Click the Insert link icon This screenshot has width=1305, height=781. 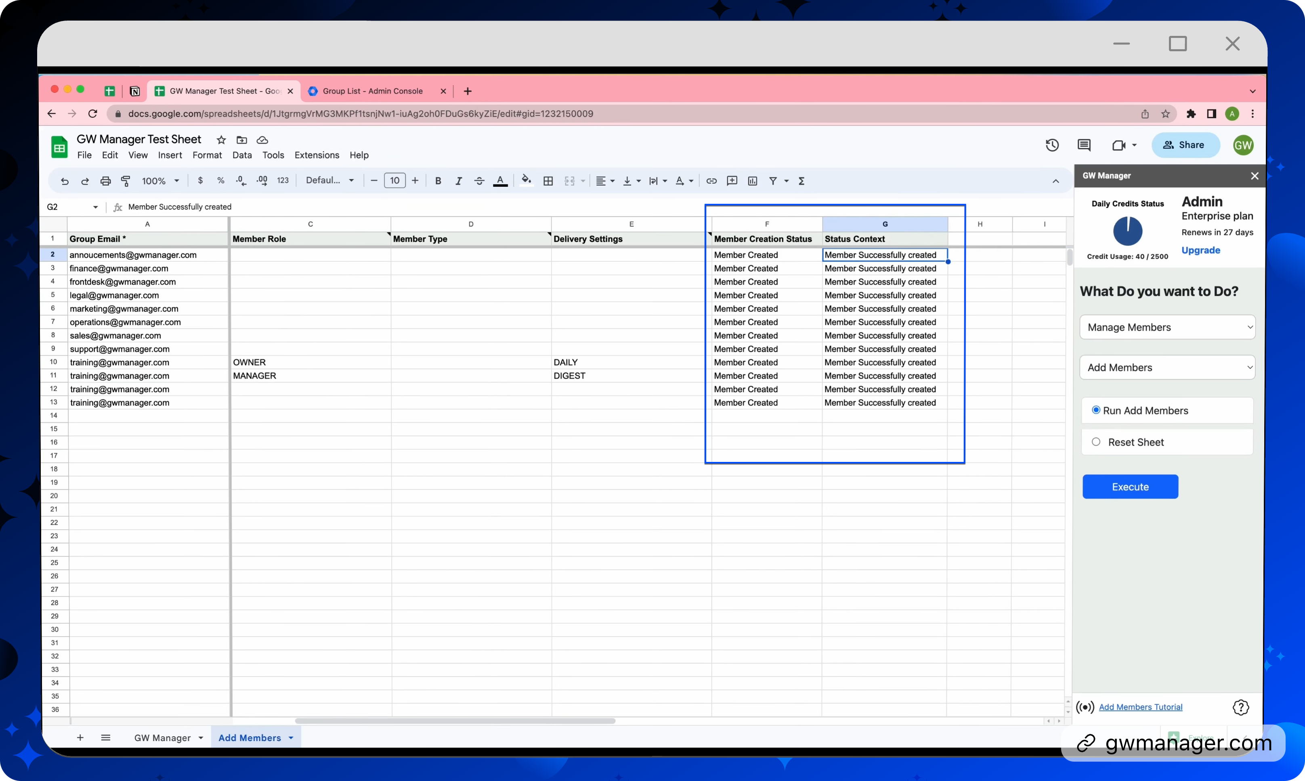pyautogui.click(x=711, y=181)
